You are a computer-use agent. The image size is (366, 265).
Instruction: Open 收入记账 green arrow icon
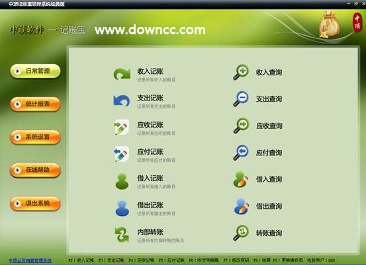(122, 74)
